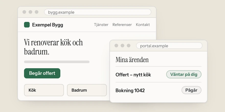Focus the portal.example address bar

click(169, 46)
